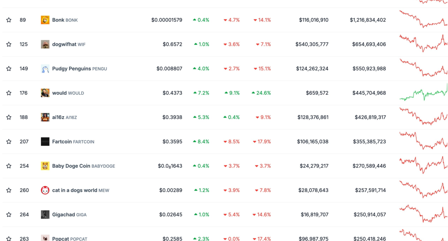
Task: Toggle the favorite star for dogwifhat
Action: [9, 44]
